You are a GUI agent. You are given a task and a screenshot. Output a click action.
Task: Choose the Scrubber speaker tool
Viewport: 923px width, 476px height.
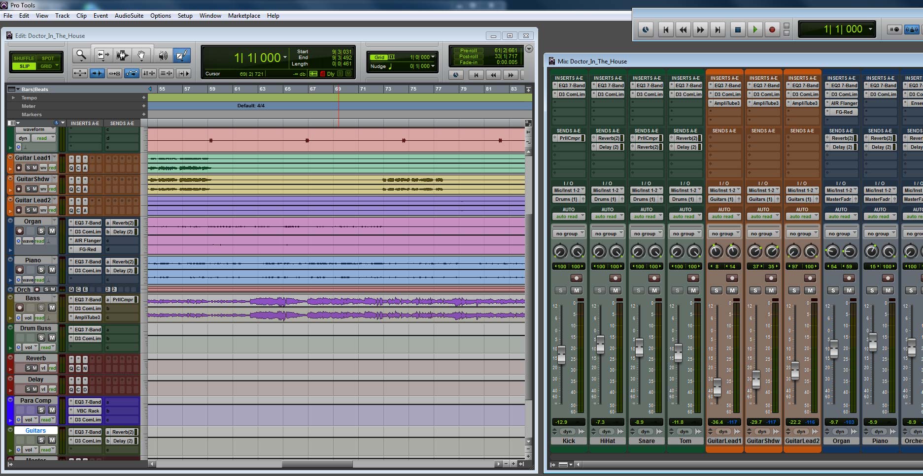pyautogui.click(x=163, y=56)
